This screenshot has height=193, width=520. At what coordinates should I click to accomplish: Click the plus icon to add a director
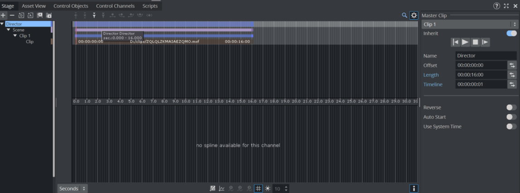pyautogui.click(x=3, y=15)
